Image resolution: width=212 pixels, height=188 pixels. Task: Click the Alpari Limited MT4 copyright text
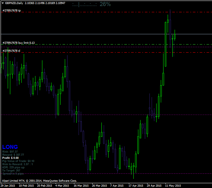(x=39, y=181)
